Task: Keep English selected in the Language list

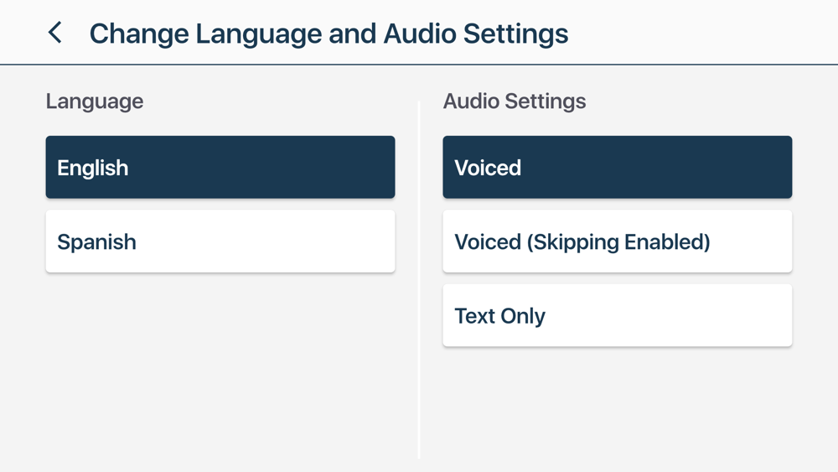Action: [220, 168]
